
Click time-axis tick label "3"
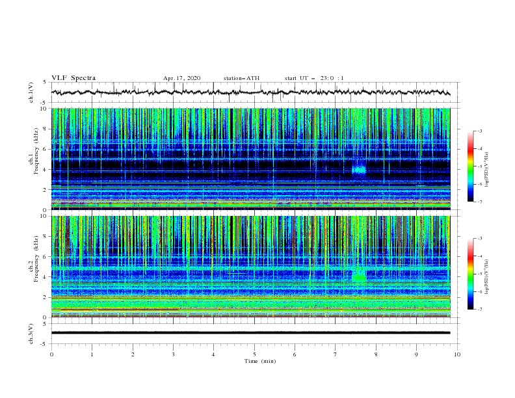(x=173, y=354)
